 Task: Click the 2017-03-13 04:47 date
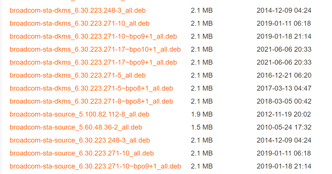coord(284,89)
